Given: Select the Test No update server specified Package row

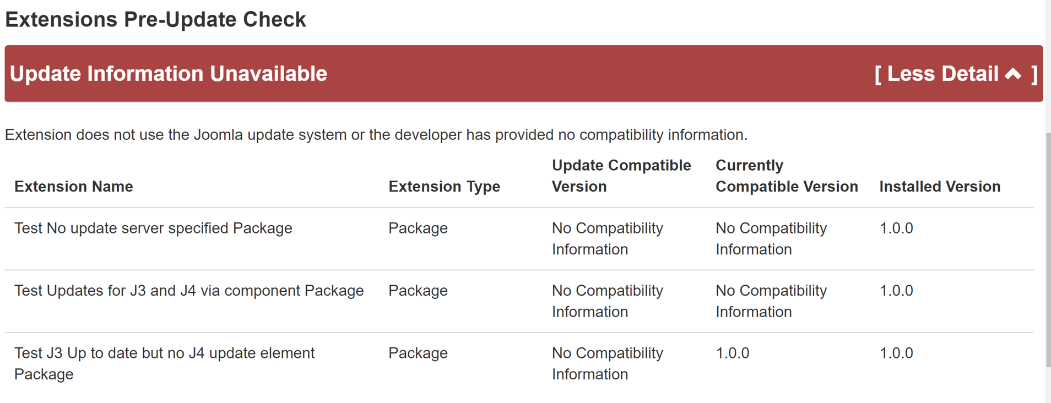Looking at the screenshot, I should pyautogui.click(x=153, y=228).
